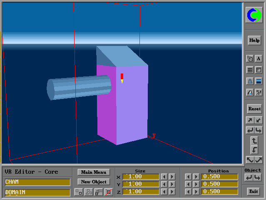Click the upward turn arrow icon
266x200 pixels.
[x=254, y=141]
